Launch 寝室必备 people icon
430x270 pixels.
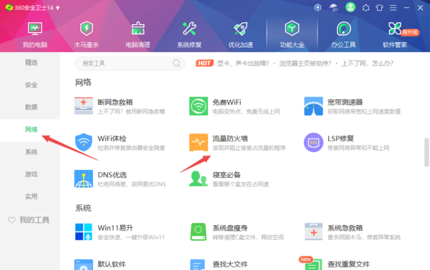pyautogui.click(x=199, y=179)
